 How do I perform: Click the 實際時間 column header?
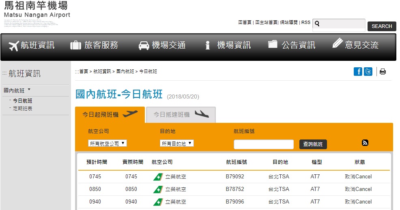tap(133, 162)
